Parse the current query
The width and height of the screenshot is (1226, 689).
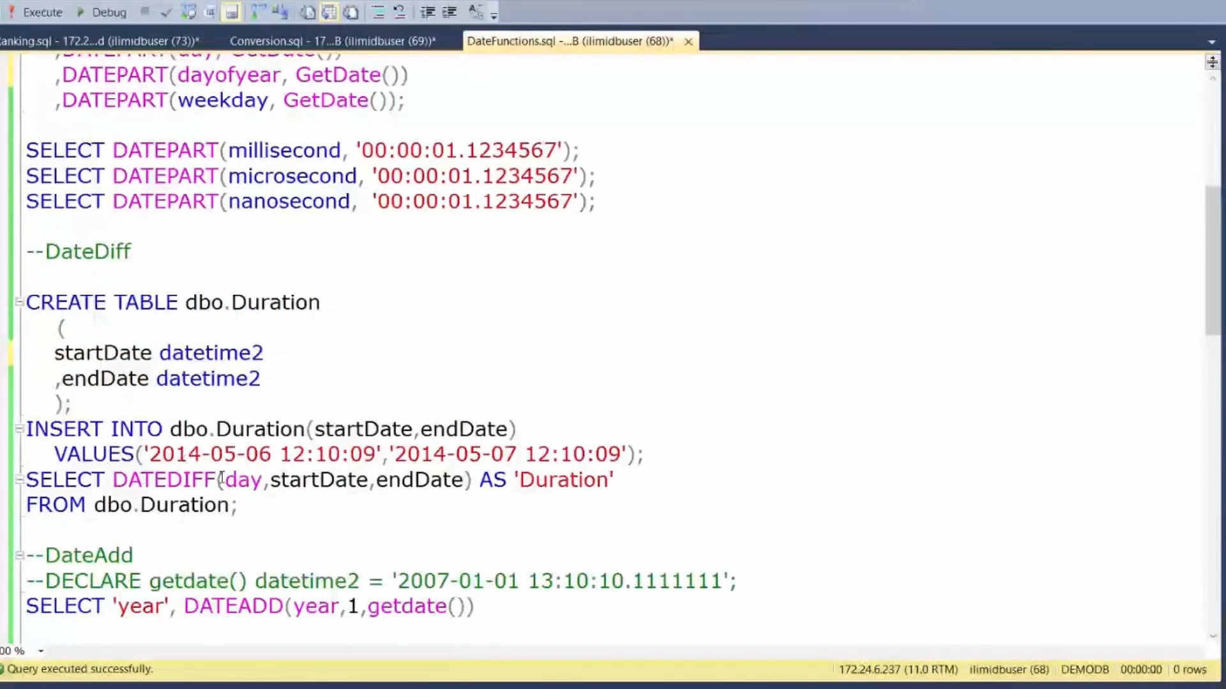coord(167,11)
